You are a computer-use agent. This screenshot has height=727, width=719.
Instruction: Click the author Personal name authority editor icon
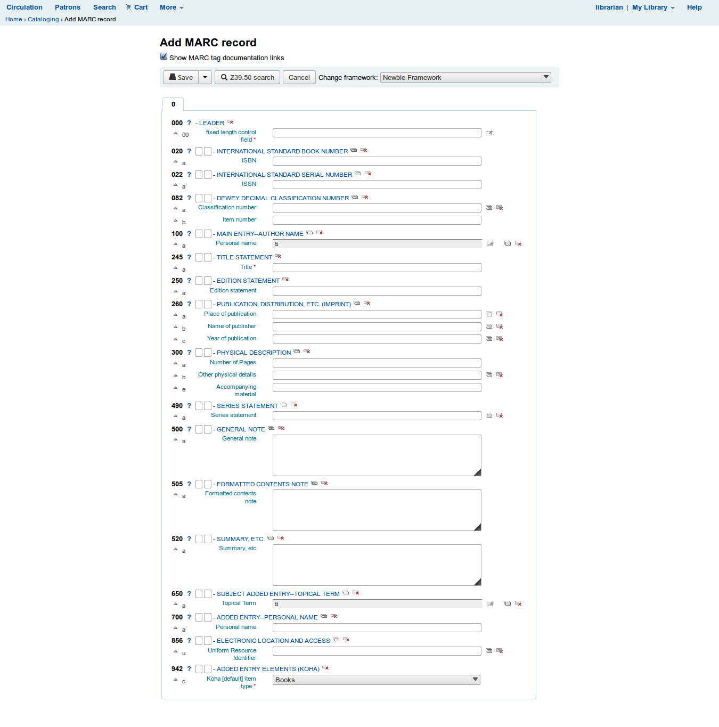click(x=490, y=244)
